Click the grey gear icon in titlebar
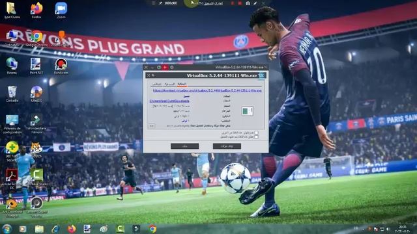Image resolution: width=417 pixels, height=234 pixels. click(172, 68)
